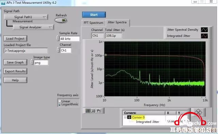This screenshot has width=218, height=134.
Task: Click the Start button
Action: click(94, 15)
